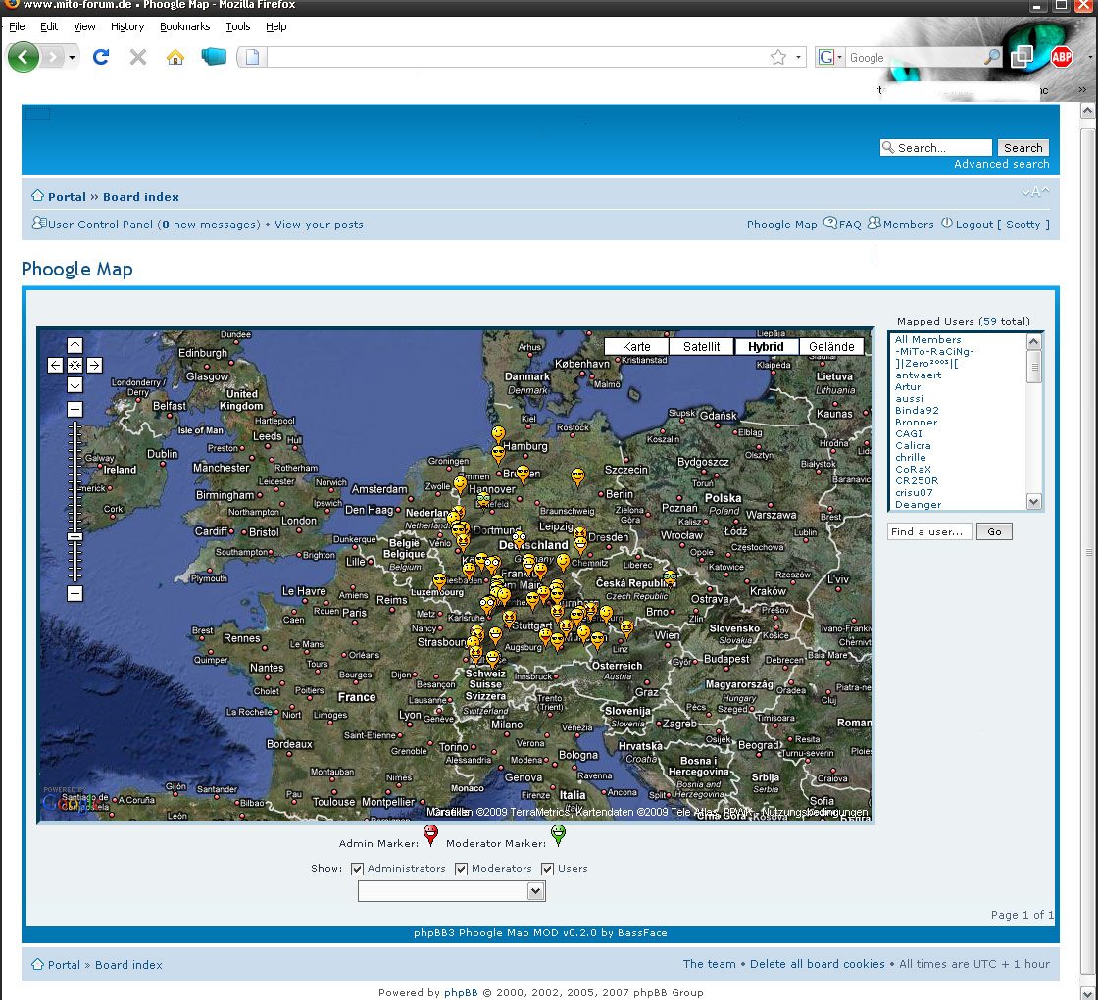Disable the Users checkbox

[548, 869]
